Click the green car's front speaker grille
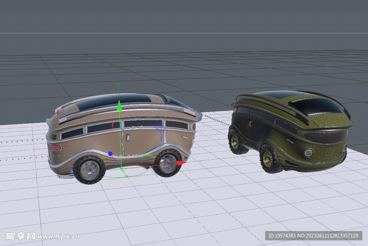The width and height of the screenshot is (368, 246). [x=329, y=153]
